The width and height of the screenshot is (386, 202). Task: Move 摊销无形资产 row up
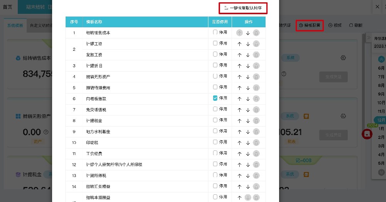tap(240, 77)
